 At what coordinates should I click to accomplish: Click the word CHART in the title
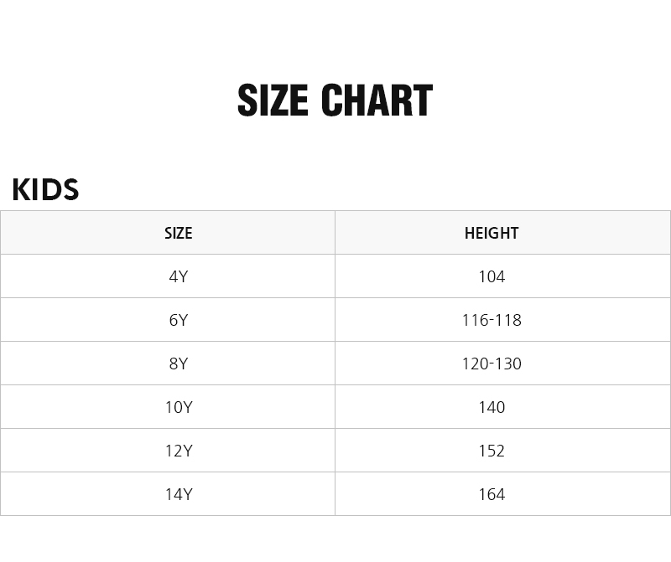click(377, 101)
